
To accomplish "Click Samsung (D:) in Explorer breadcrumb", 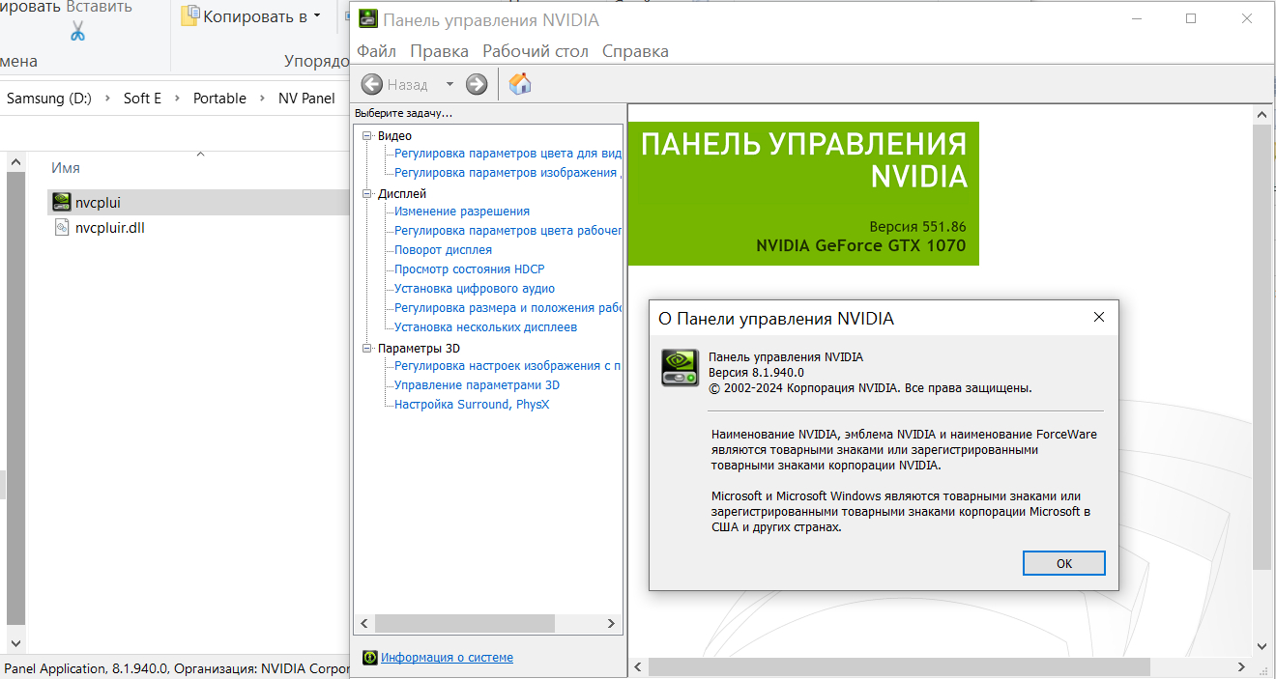I will [x=49, y=99].
